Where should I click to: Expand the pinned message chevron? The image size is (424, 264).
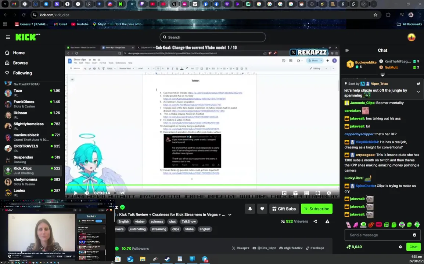point(418,92)
